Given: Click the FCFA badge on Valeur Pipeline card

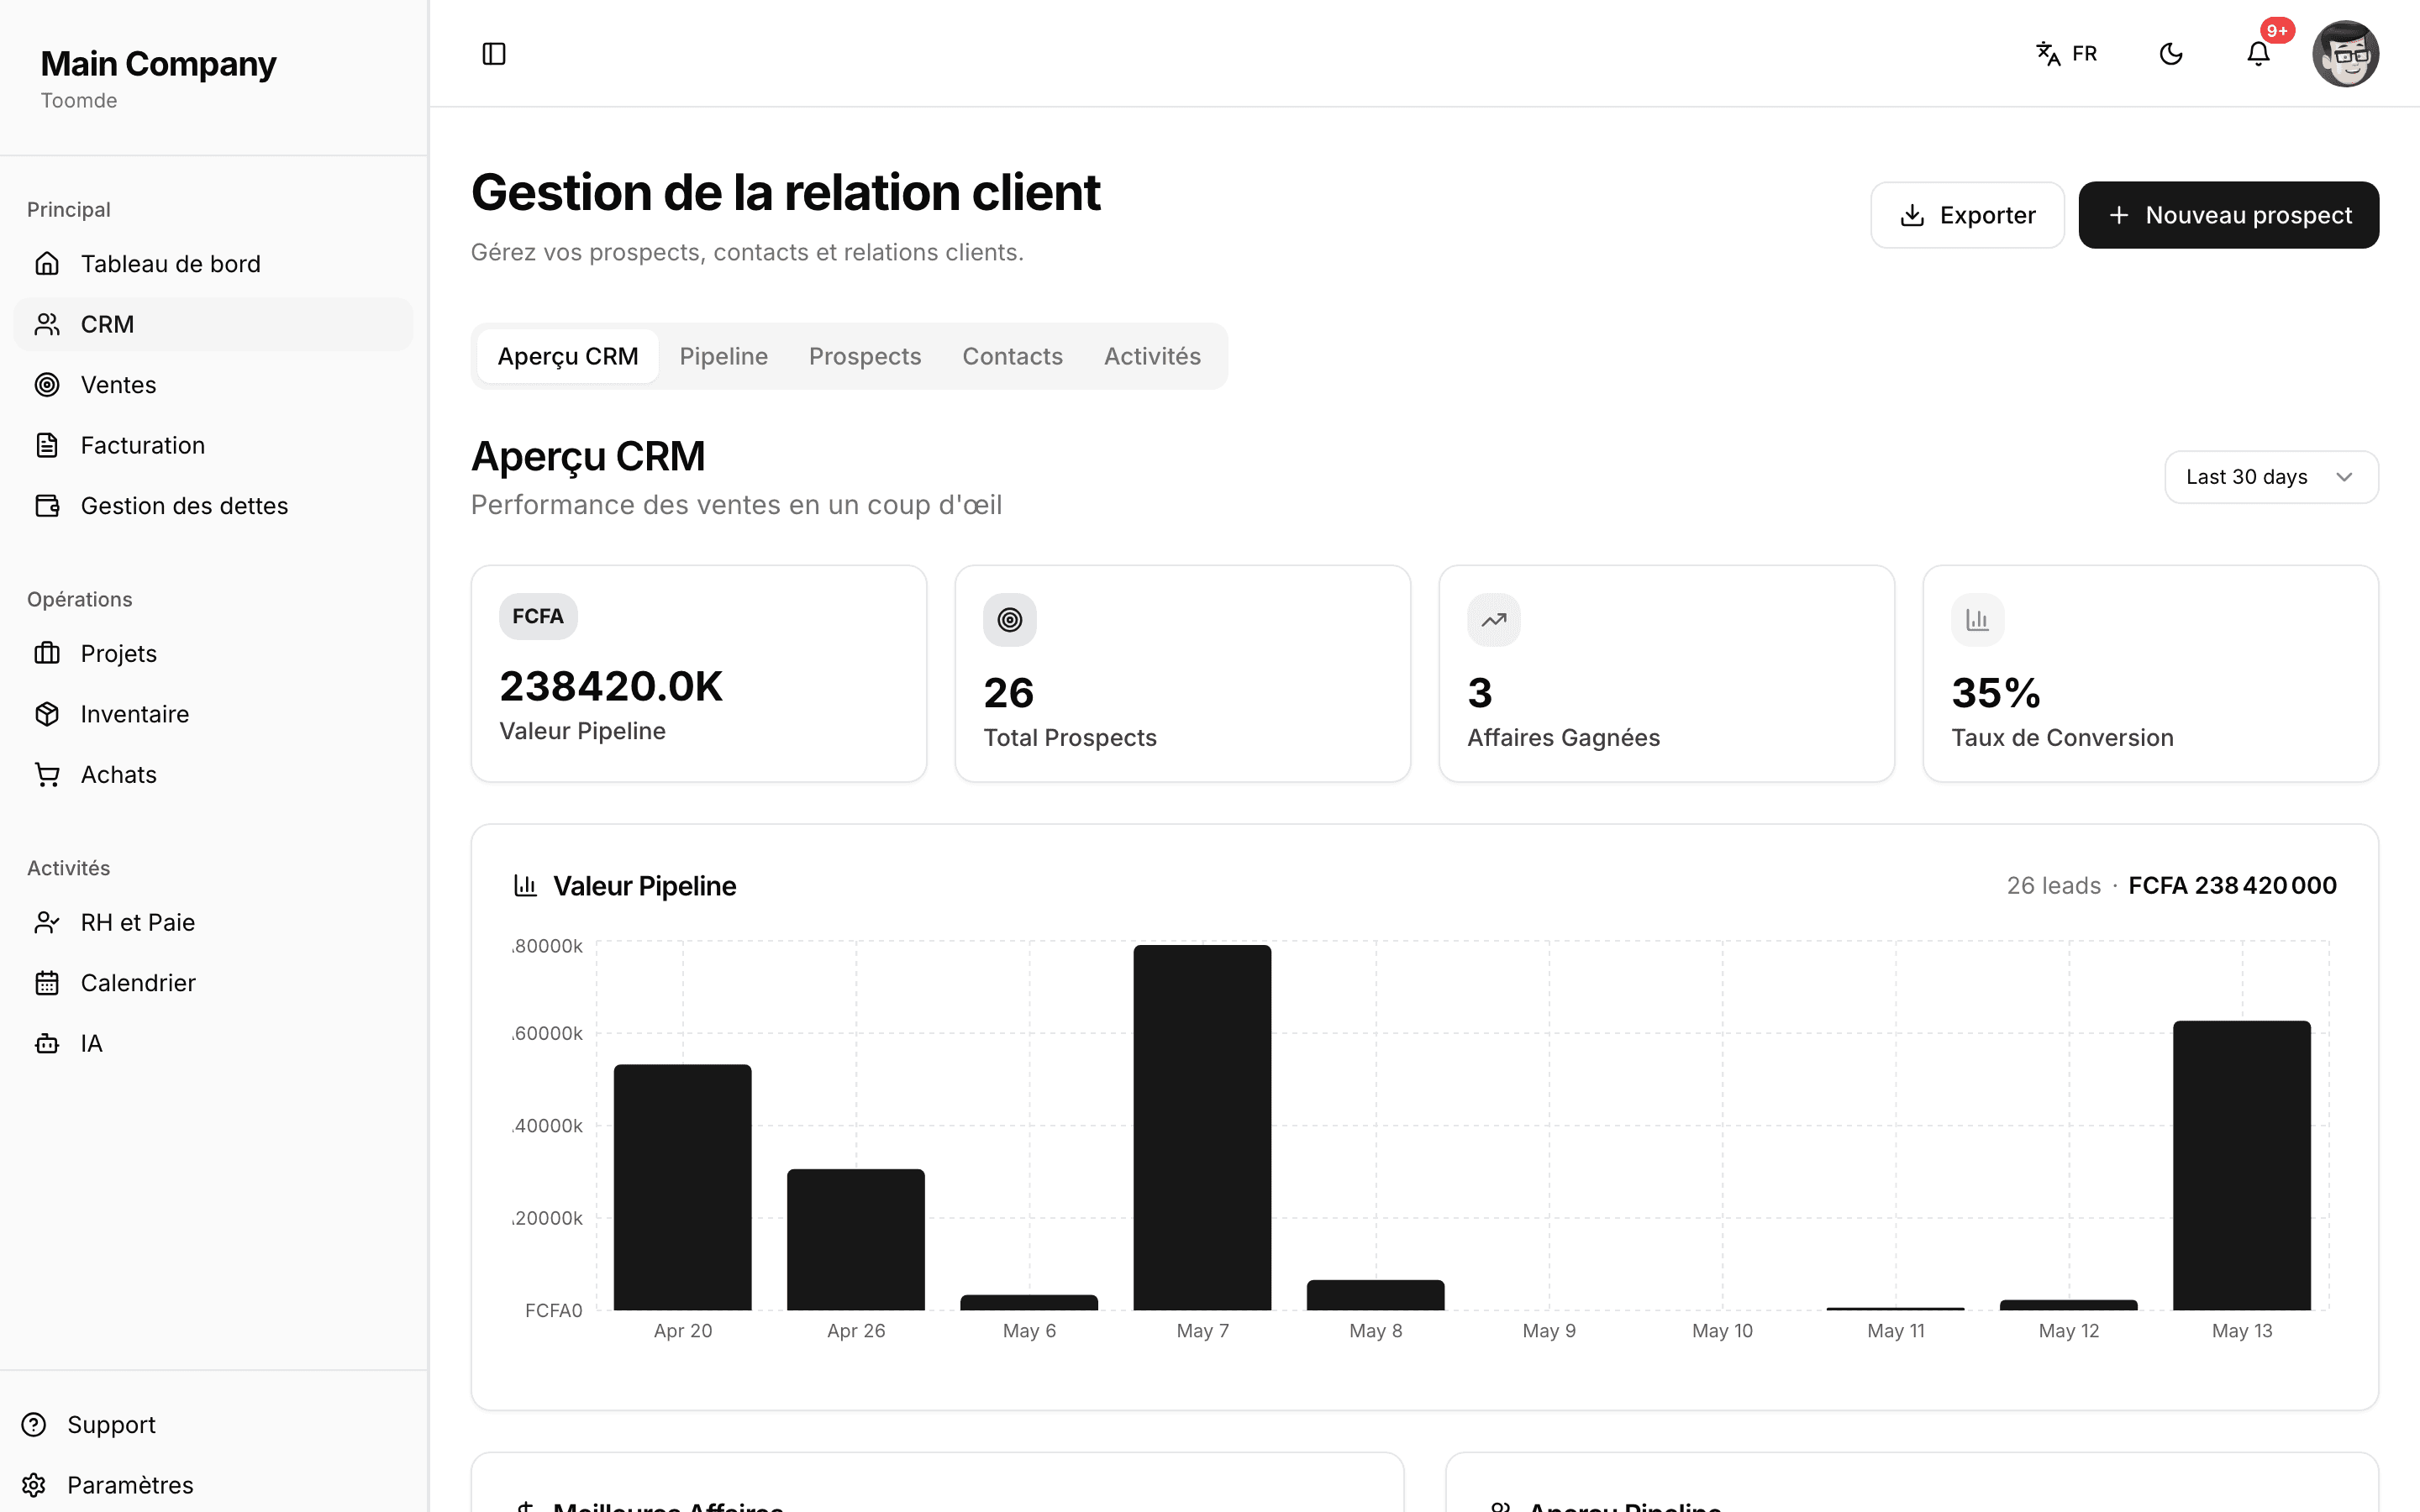Looking at the screenshot, I should [x=538, y=616].
